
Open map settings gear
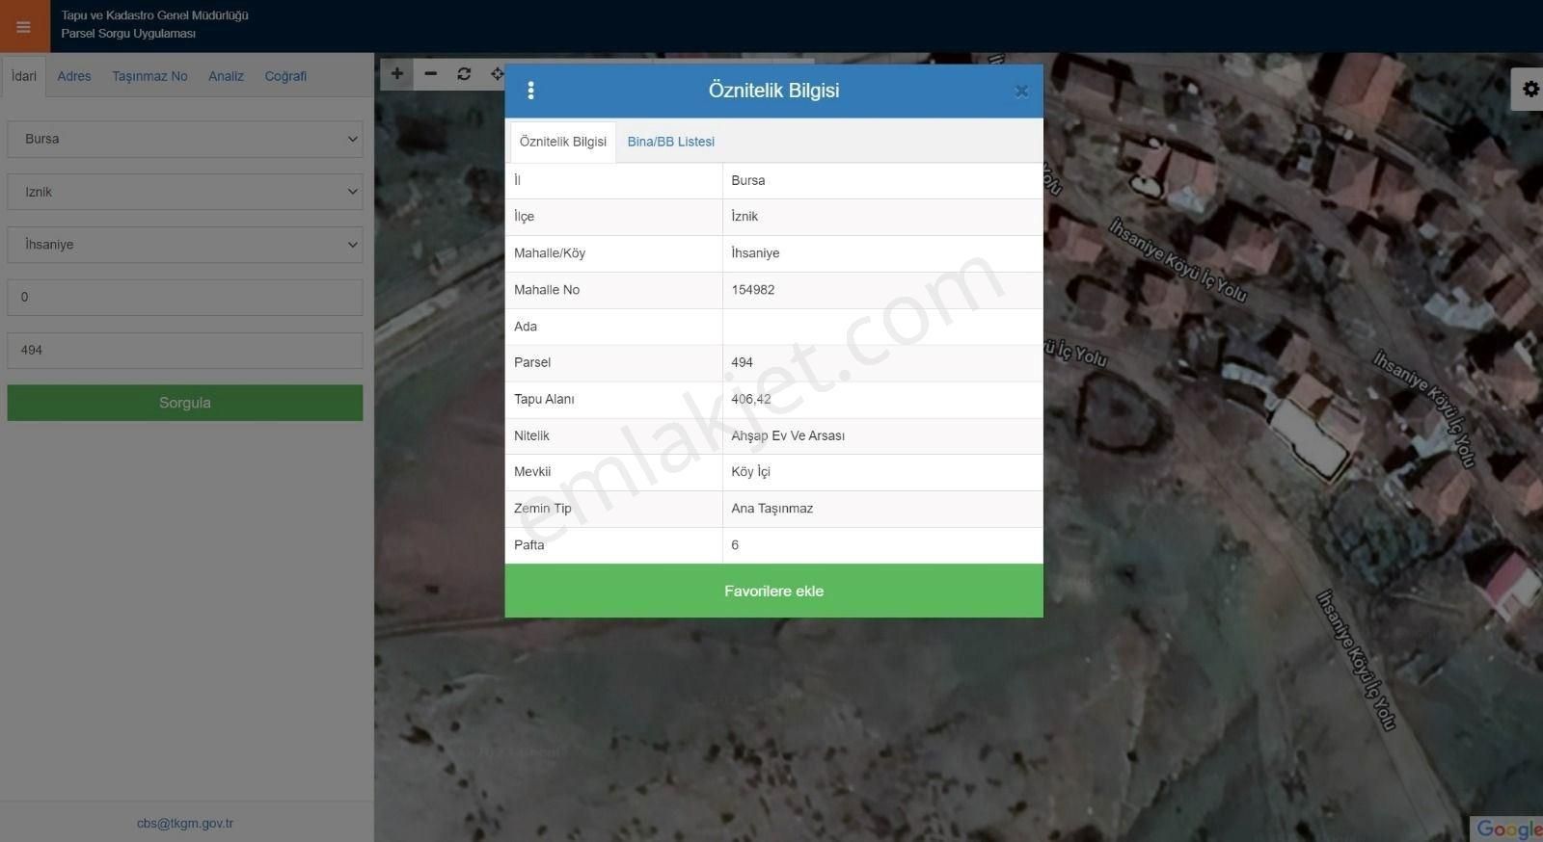point(1529,90)
